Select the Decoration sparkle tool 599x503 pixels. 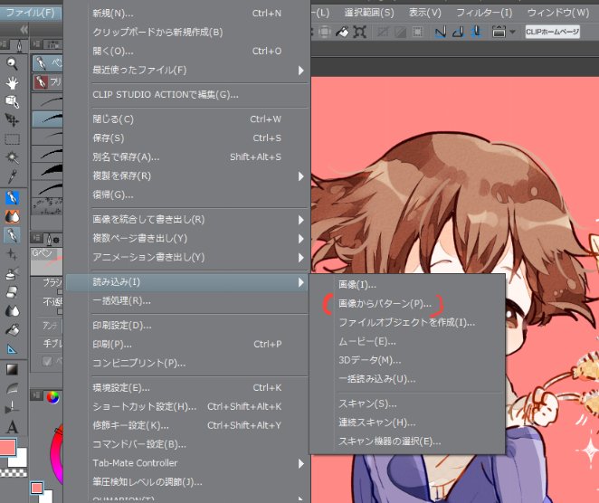tap(13, 254)
